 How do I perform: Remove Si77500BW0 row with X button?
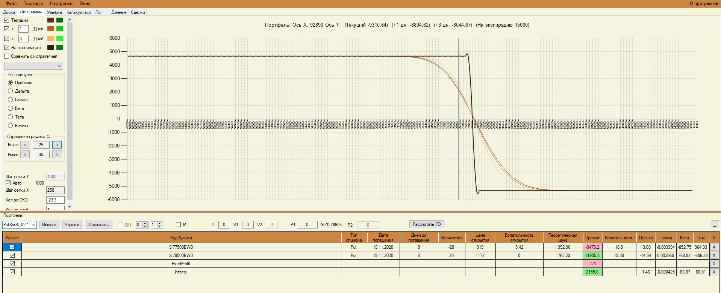714,247
